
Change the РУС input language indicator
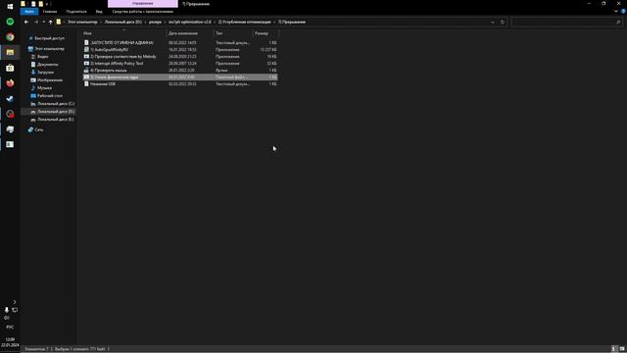[x=10, y=328]
